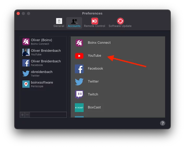Choose Twitch in the service list
Viewport: 185px width, 148px height.
(93, 94)
